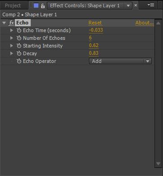The width and height of the screenshot is (163, 176).
Task: Expand the Decay property triangle
Action: (x=12, y=53)
